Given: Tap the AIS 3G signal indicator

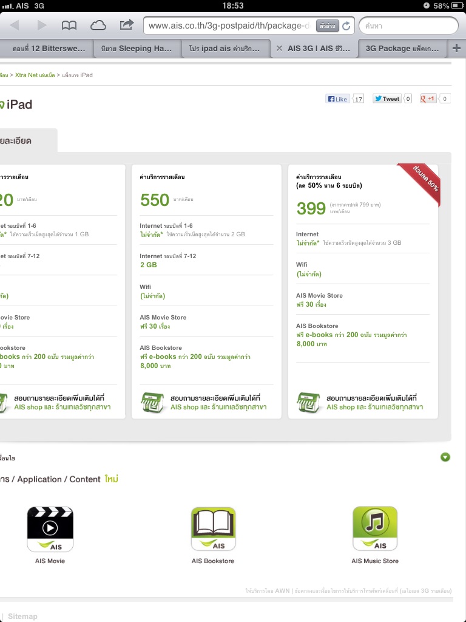Looking at the screenshot, I should pyautogui.click(x=23, y=6).
